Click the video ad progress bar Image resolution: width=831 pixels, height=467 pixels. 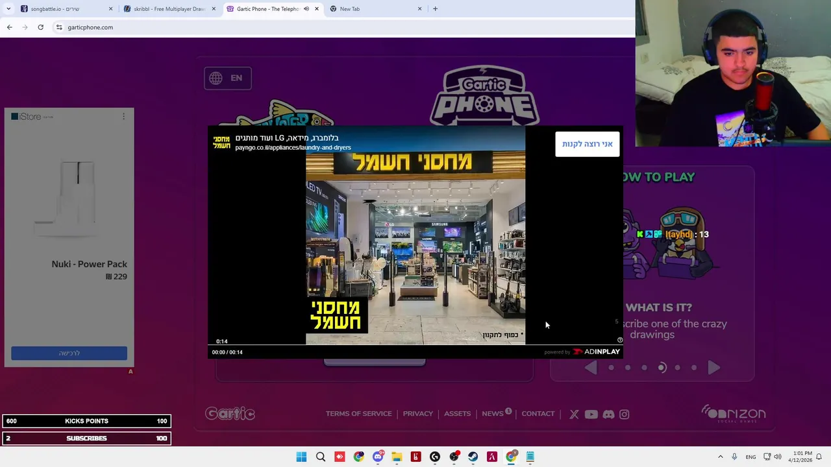(x=415, y=345)
